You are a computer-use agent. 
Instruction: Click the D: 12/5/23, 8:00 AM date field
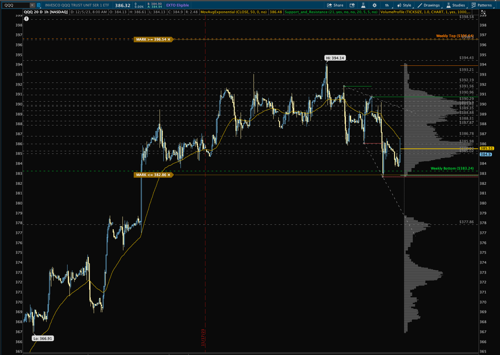pyautogui.click(x=89, y=12)
